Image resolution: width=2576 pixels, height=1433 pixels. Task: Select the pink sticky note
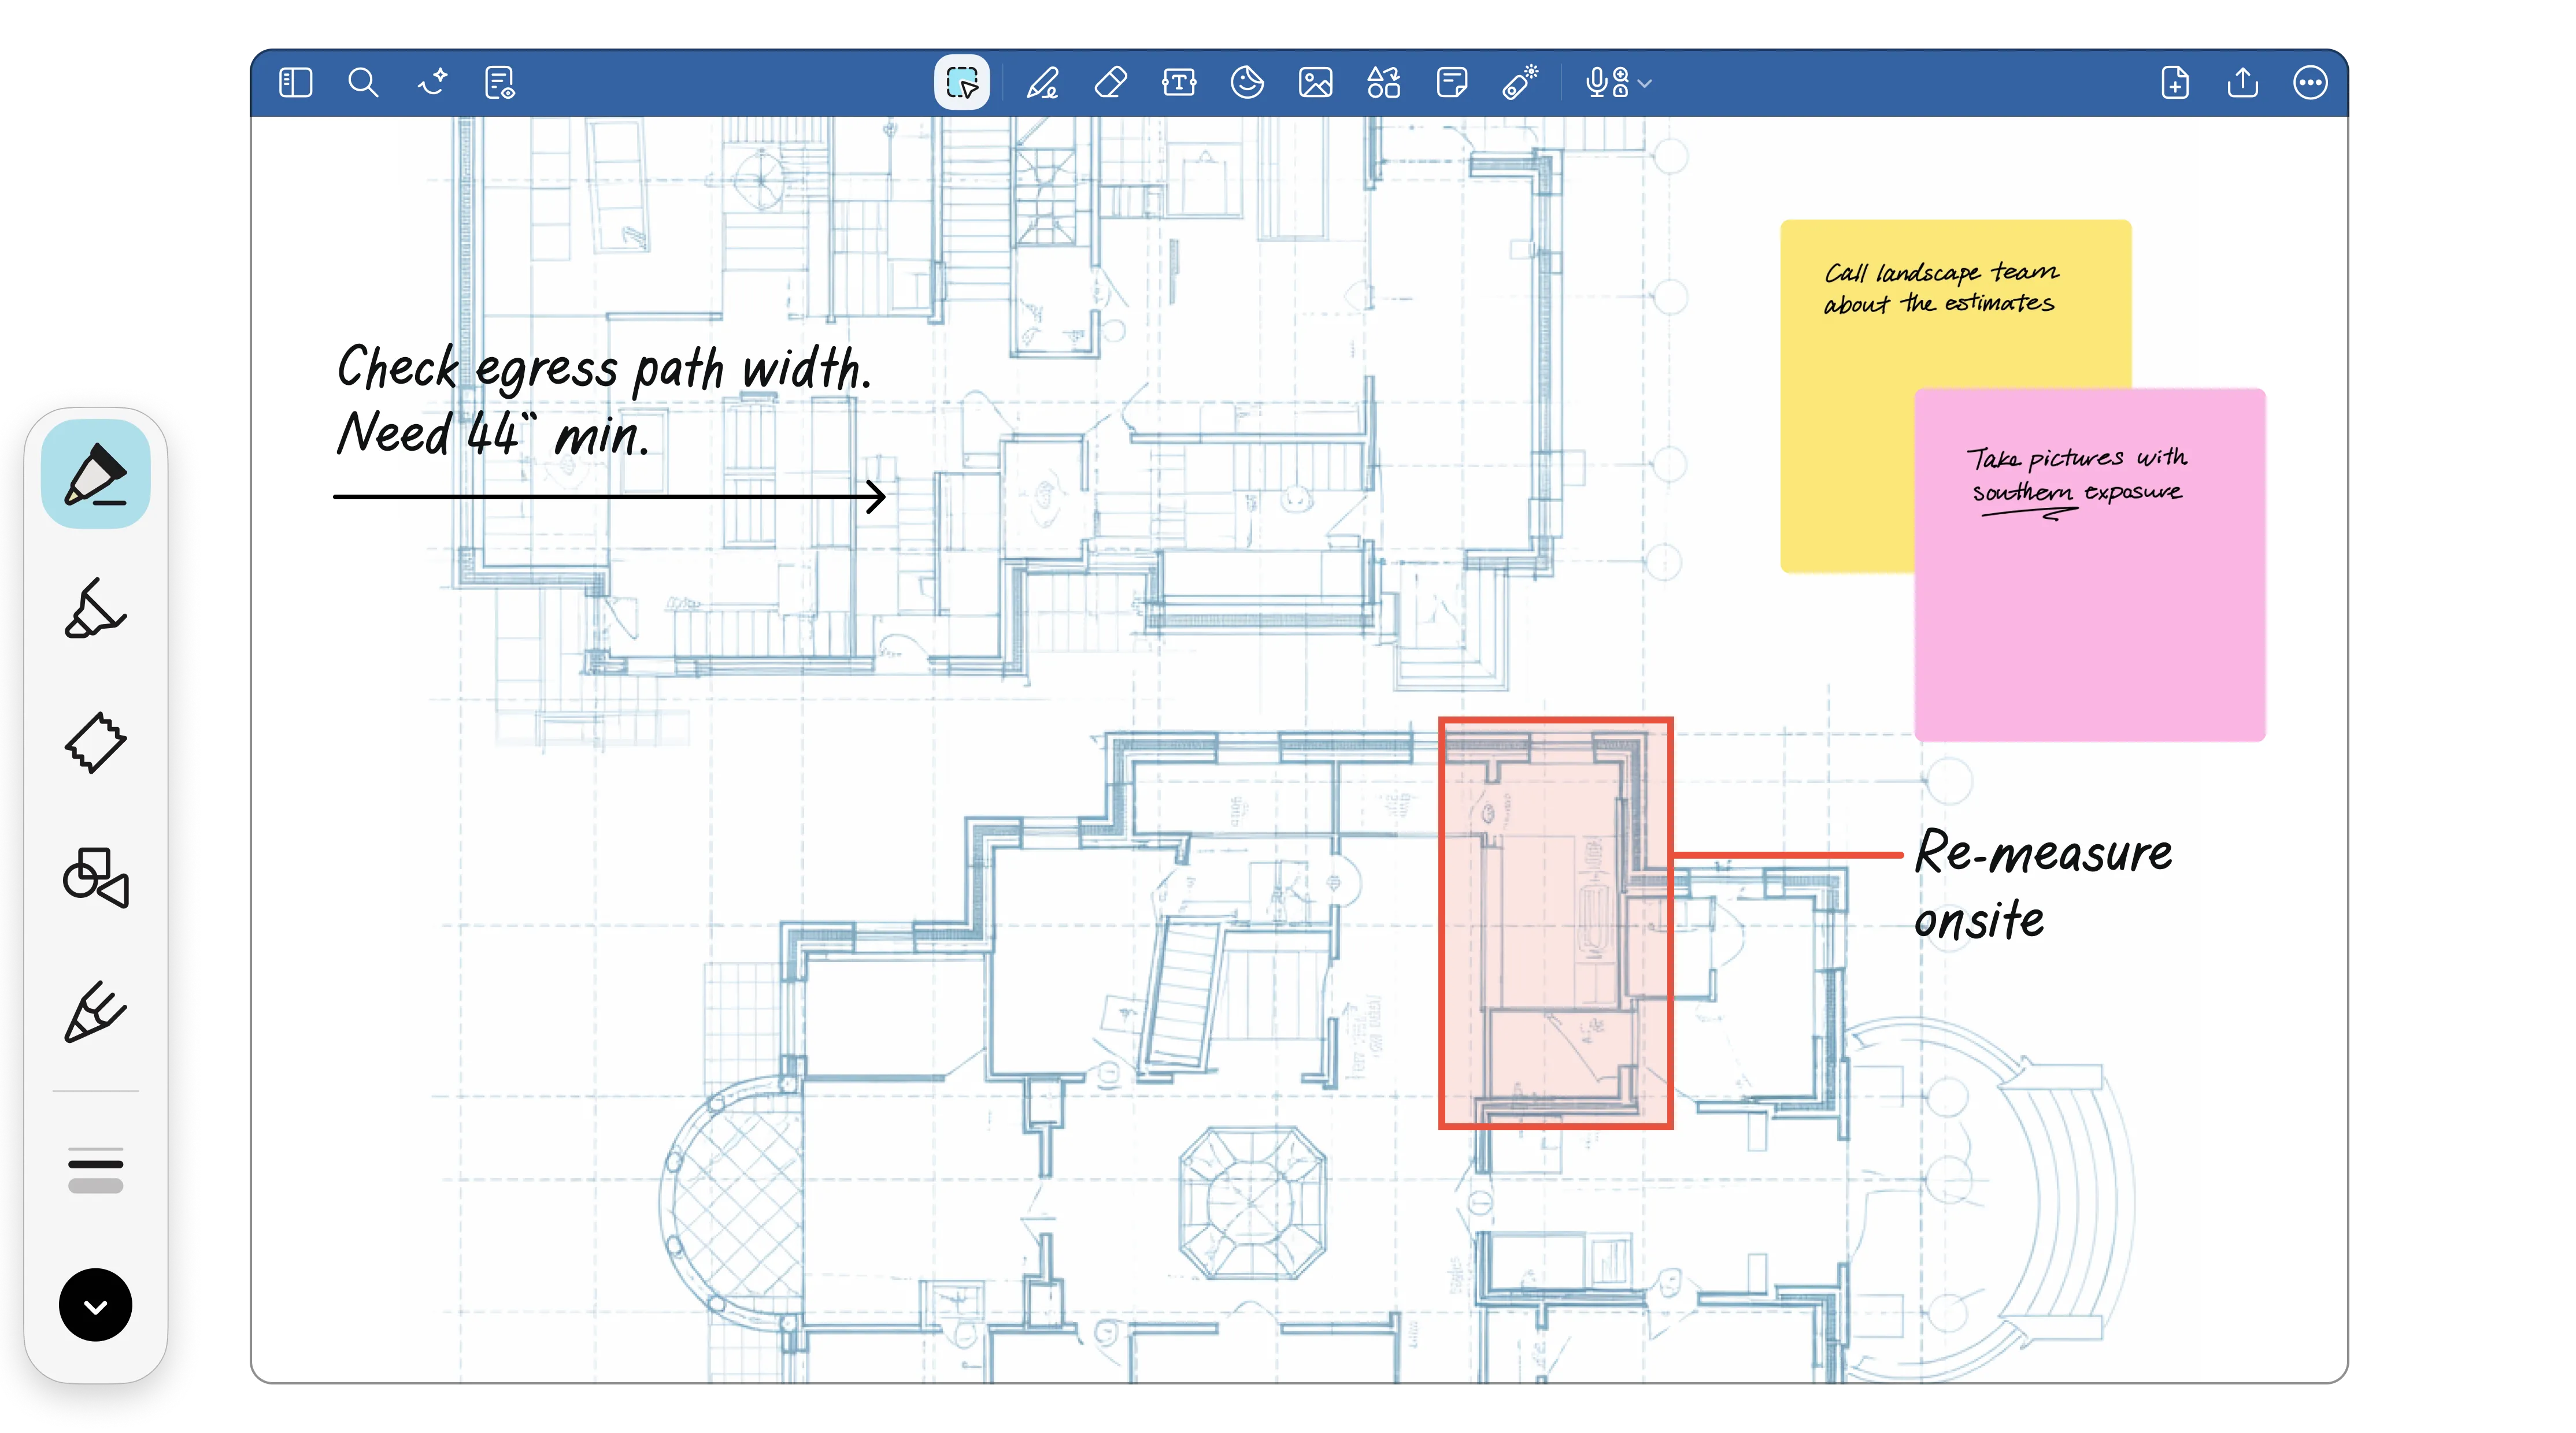(x=2089, y=619)
